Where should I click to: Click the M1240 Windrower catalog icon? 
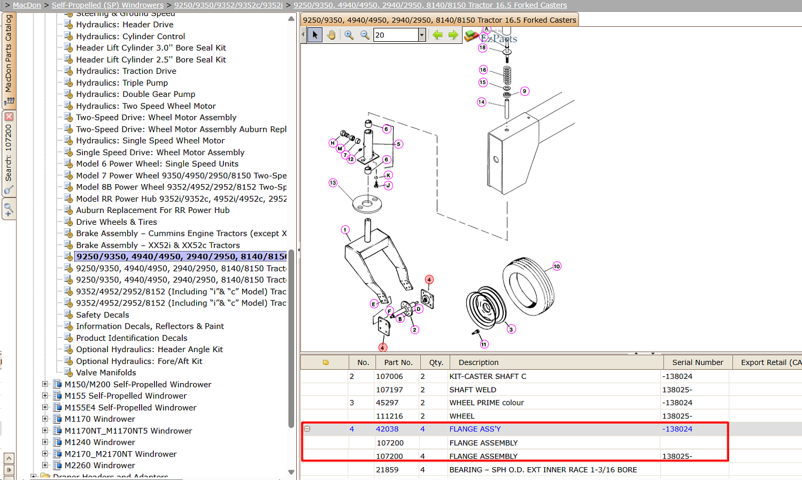[57, 442]
